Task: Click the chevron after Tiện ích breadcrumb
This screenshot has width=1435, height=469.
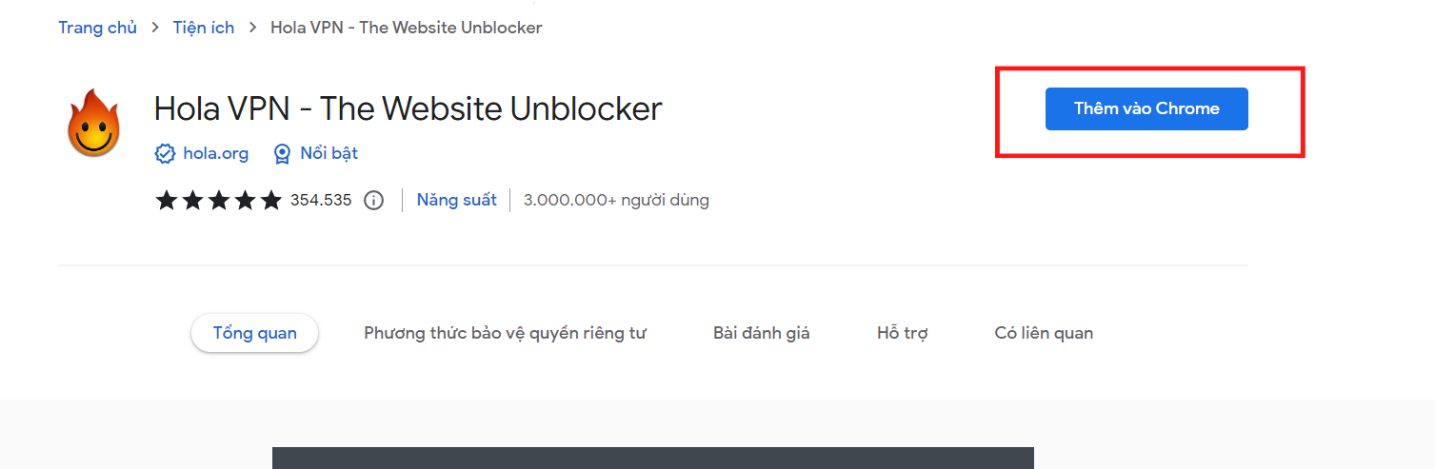Action: click(x=252, y=28)
